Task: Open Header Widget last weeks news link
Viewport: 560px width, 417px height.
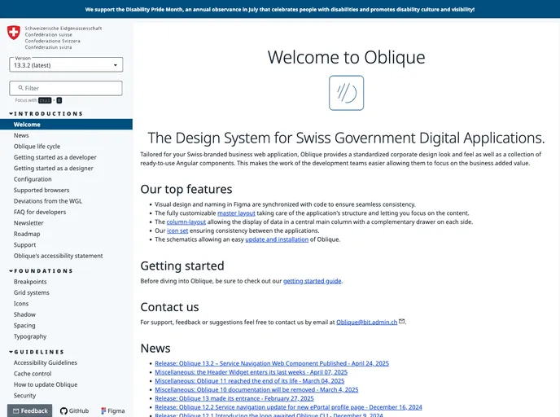Action: (251, 372)
